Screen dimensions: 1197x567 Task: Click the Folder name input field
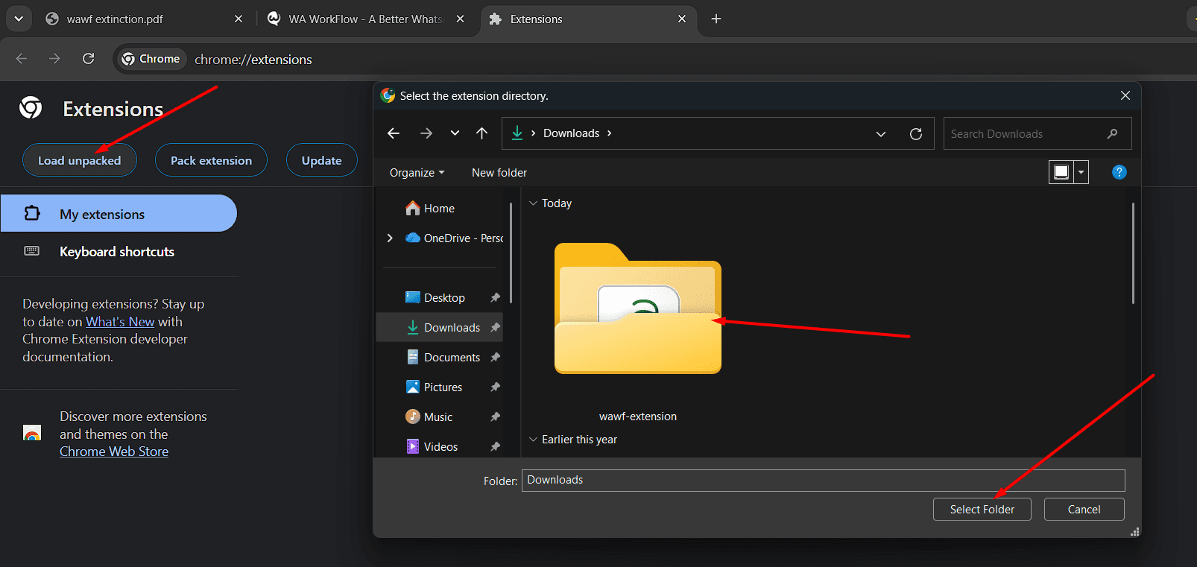(823, 480)
